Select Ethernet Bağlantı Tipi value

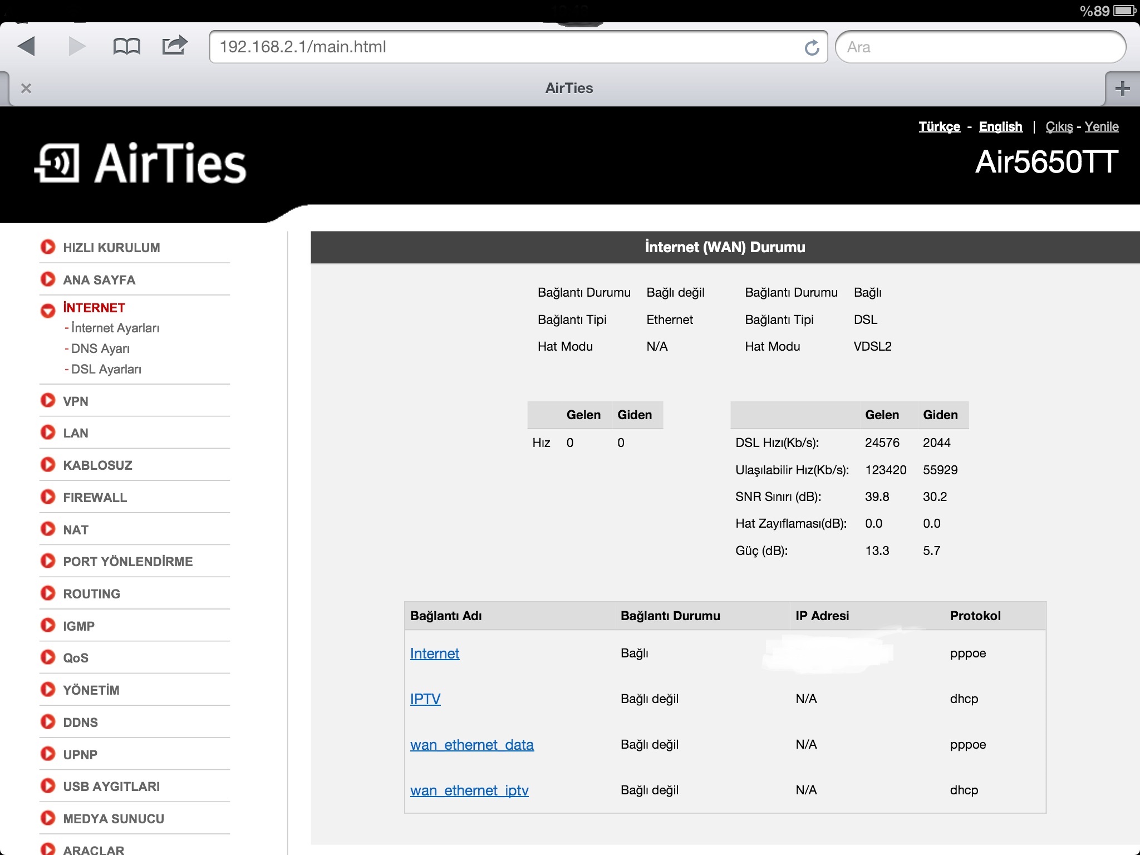(670, 320)
